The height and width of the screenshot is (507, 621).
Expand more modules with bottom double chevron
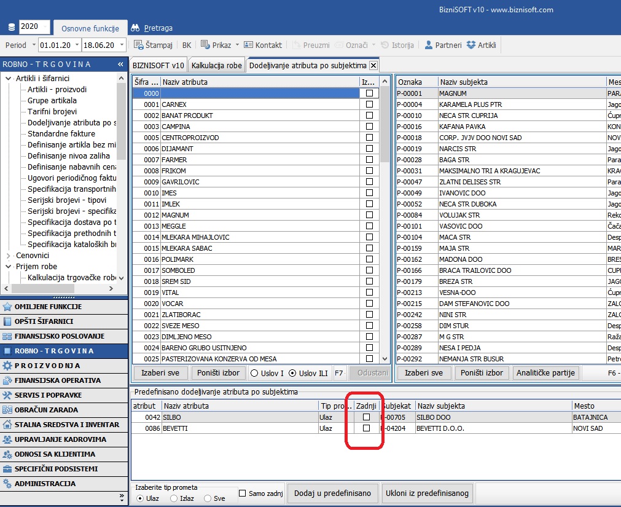point(122,498)
